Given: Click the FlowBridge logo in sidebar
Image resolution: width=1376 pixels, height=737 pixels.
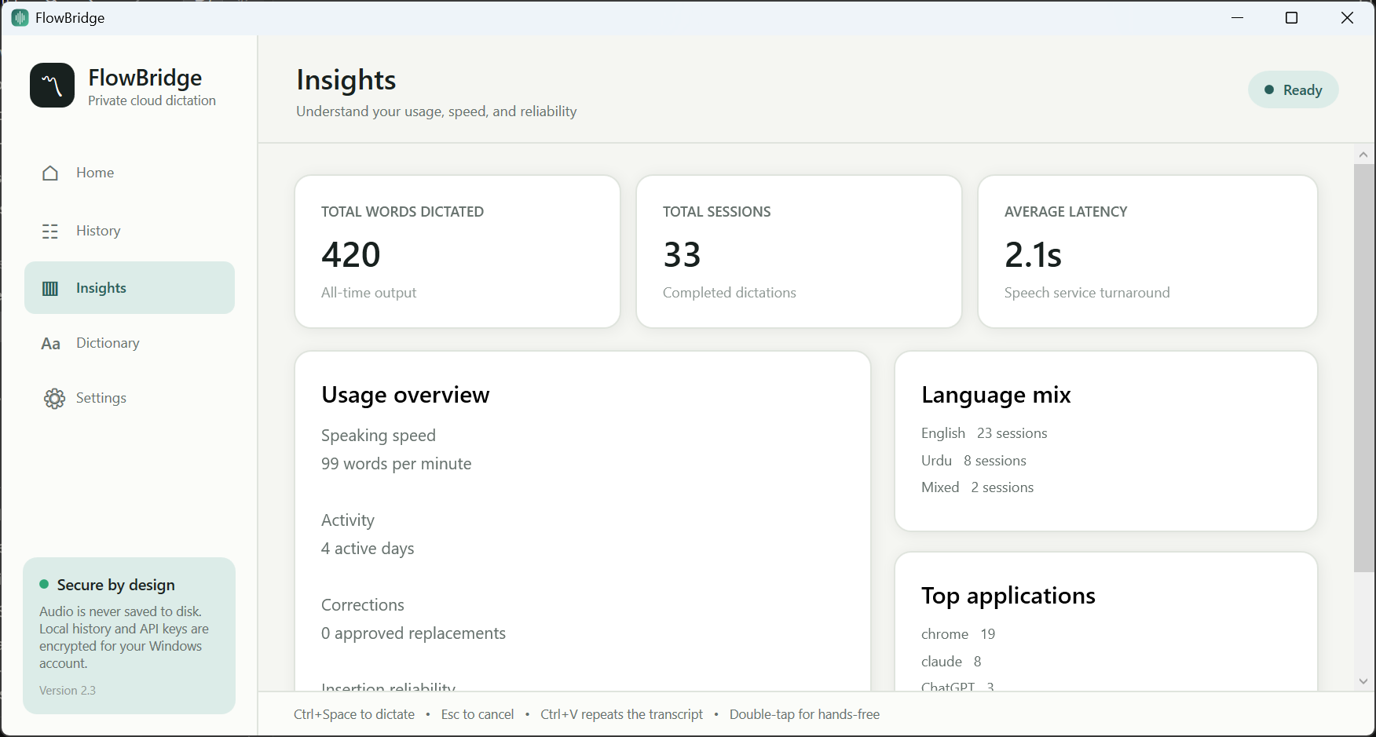Looking at the screenshot, I should 53,86.
